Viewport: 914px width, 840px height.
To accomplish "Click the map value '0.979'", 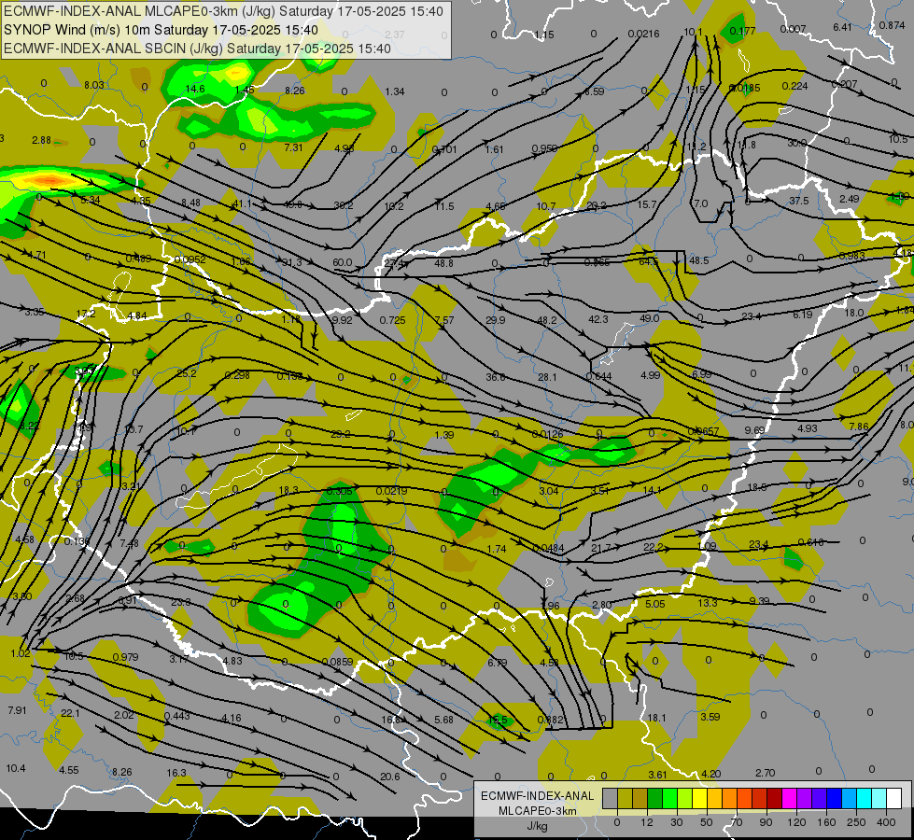I will 125,657.
